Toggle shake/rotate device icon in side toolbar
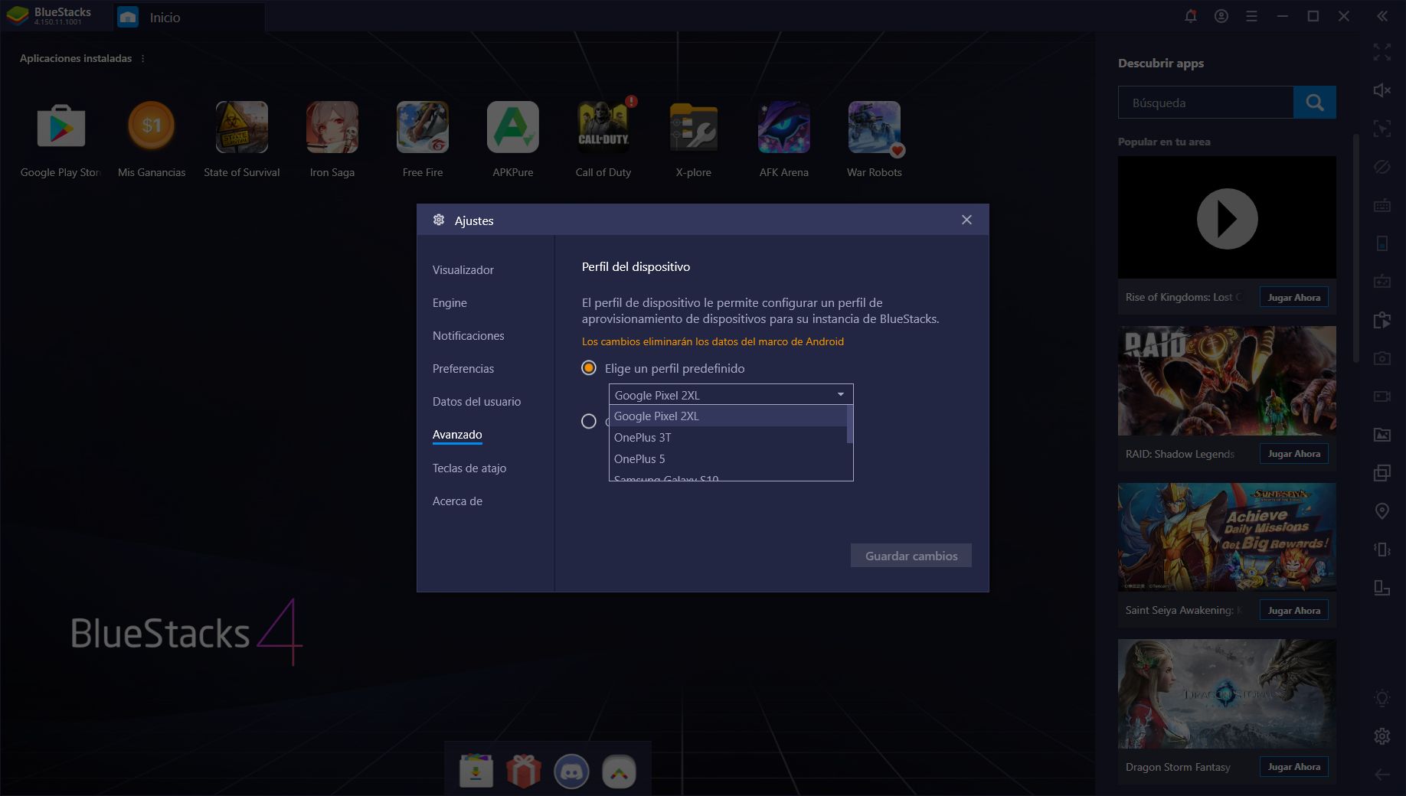This screenshot has height=796, width=1406. point(1382,550)
